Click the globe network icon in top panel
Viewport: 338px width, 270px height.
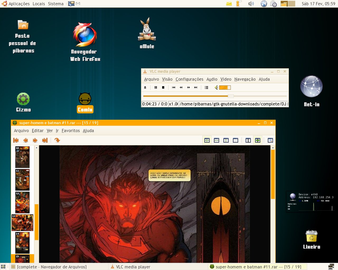coord(264,4)
